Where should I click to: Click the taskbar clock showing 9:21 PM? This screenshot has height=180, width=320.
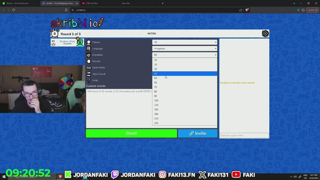[x=313, y=176]
